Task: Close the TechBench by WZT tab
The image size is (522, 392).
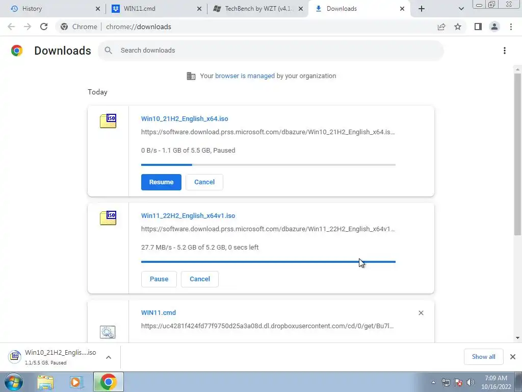Action: coord(301,9)
